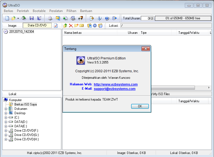Screen dimensions: 214x157
Task: Click the horizontal scrollbar thumb
Action: pyautogui.click(x=173, y=87)
